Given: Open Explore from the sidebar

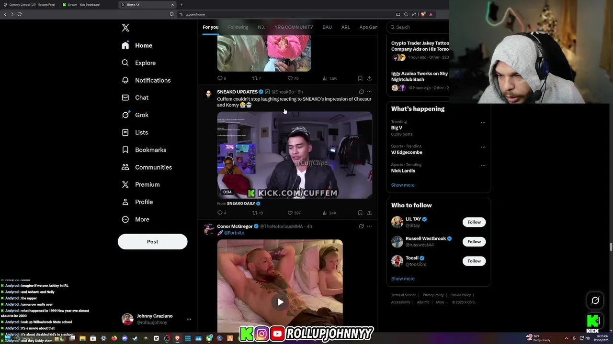Looking at the screenshot, I should click(138, 63).
